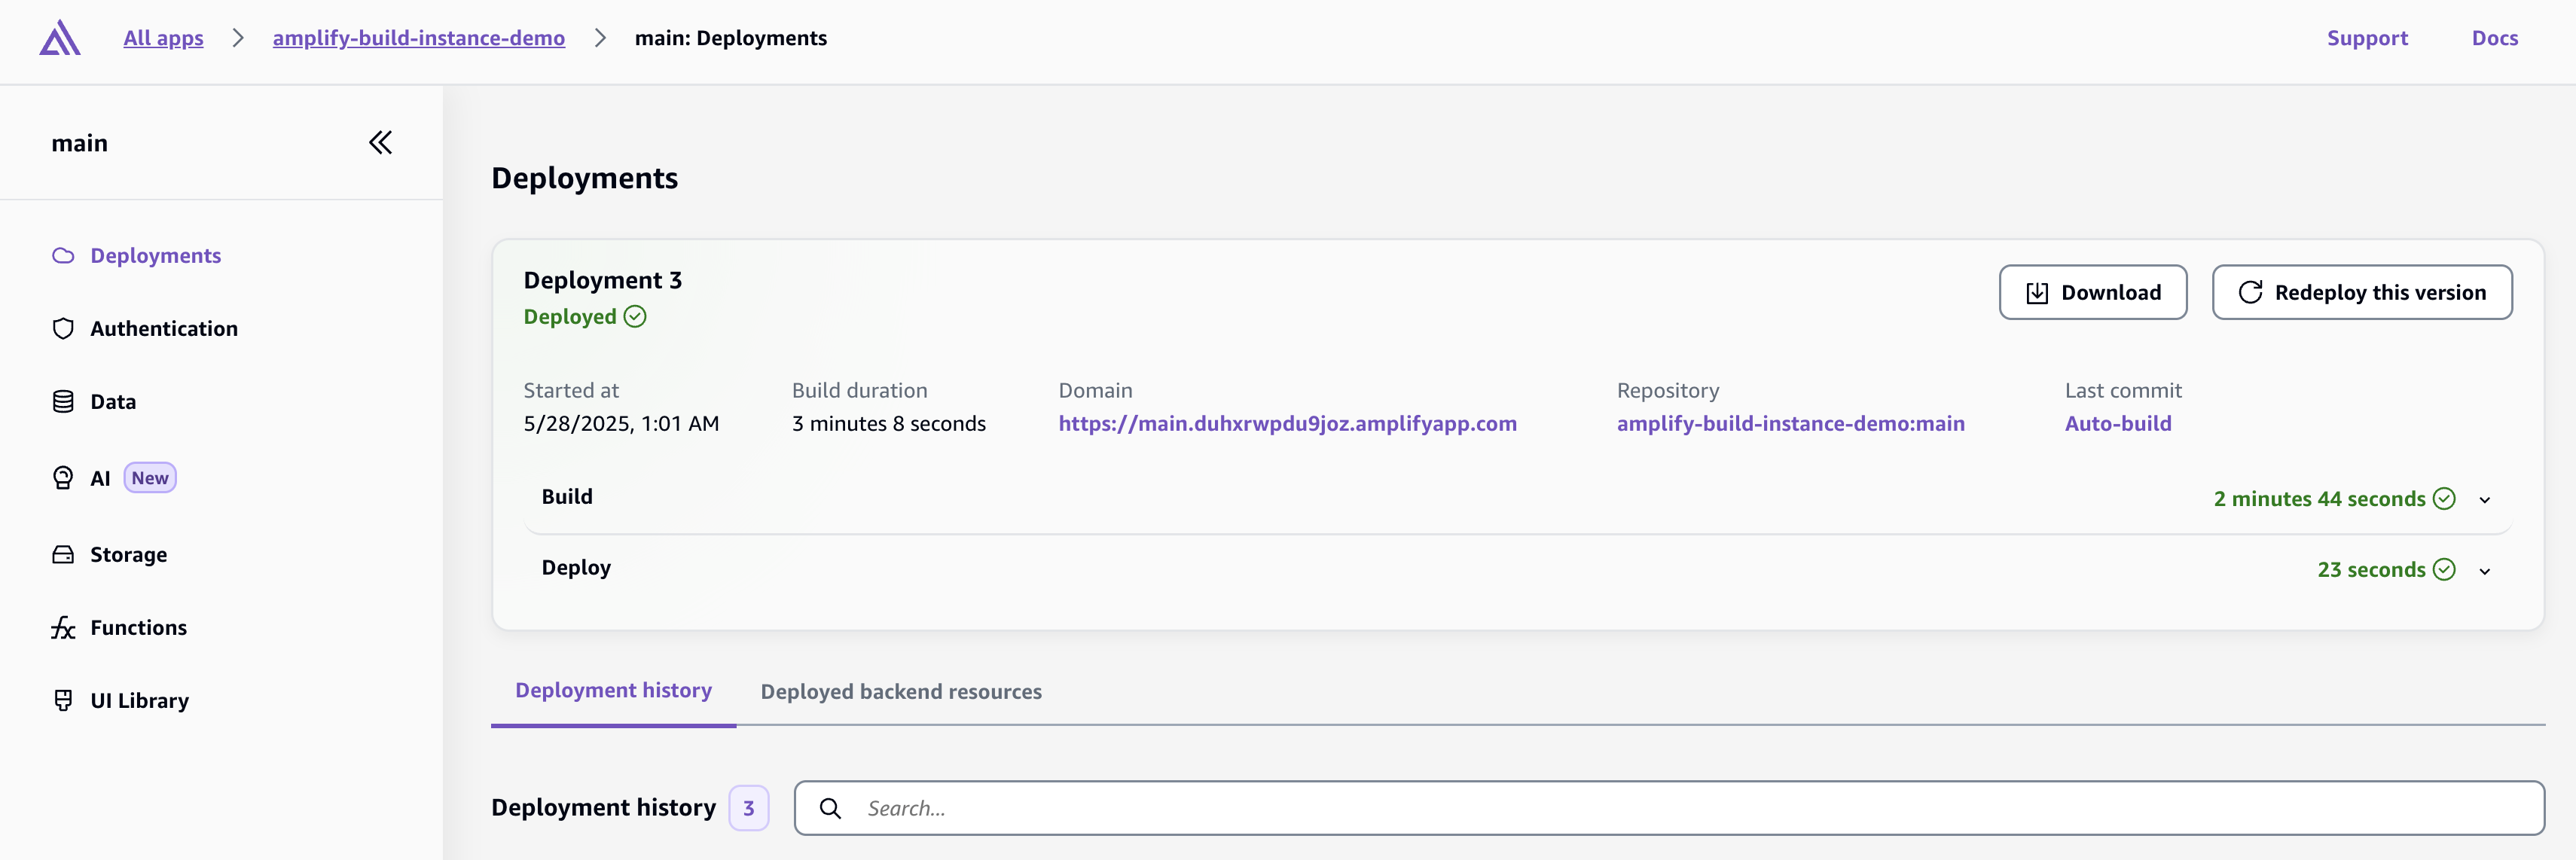Click the Storage drive icon
The height and width of the screenshot is (860, 2576).
point(63,555)
